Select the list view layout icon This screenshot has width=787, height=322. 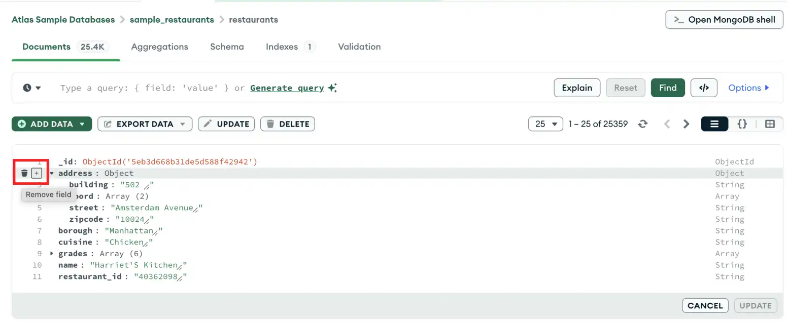[714, 124]
